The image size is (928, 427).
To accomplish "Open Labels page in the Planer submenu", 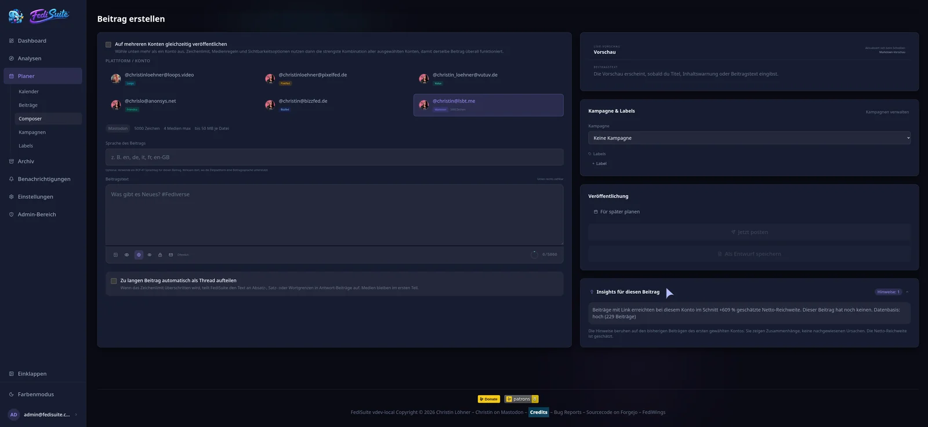I will tap(48, 146).
